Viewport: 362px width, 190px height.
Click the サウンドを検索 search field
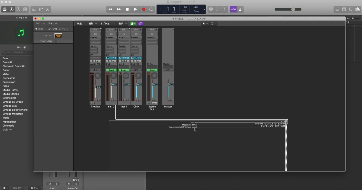tap(17, 52)
